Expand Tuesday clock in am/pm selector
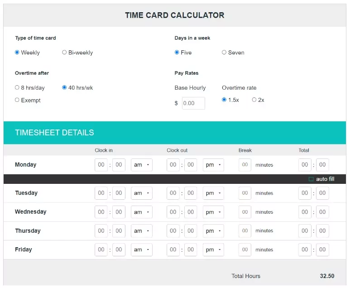 [142, 193]
